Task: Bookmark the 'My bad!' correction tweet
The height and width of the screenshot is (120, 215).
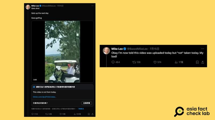Action: [x=197, y=62]
